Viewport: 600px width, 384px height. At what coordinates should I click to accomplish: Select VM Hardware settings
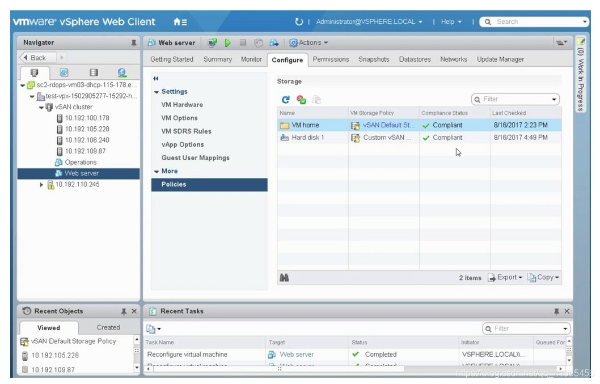point(182,105)
